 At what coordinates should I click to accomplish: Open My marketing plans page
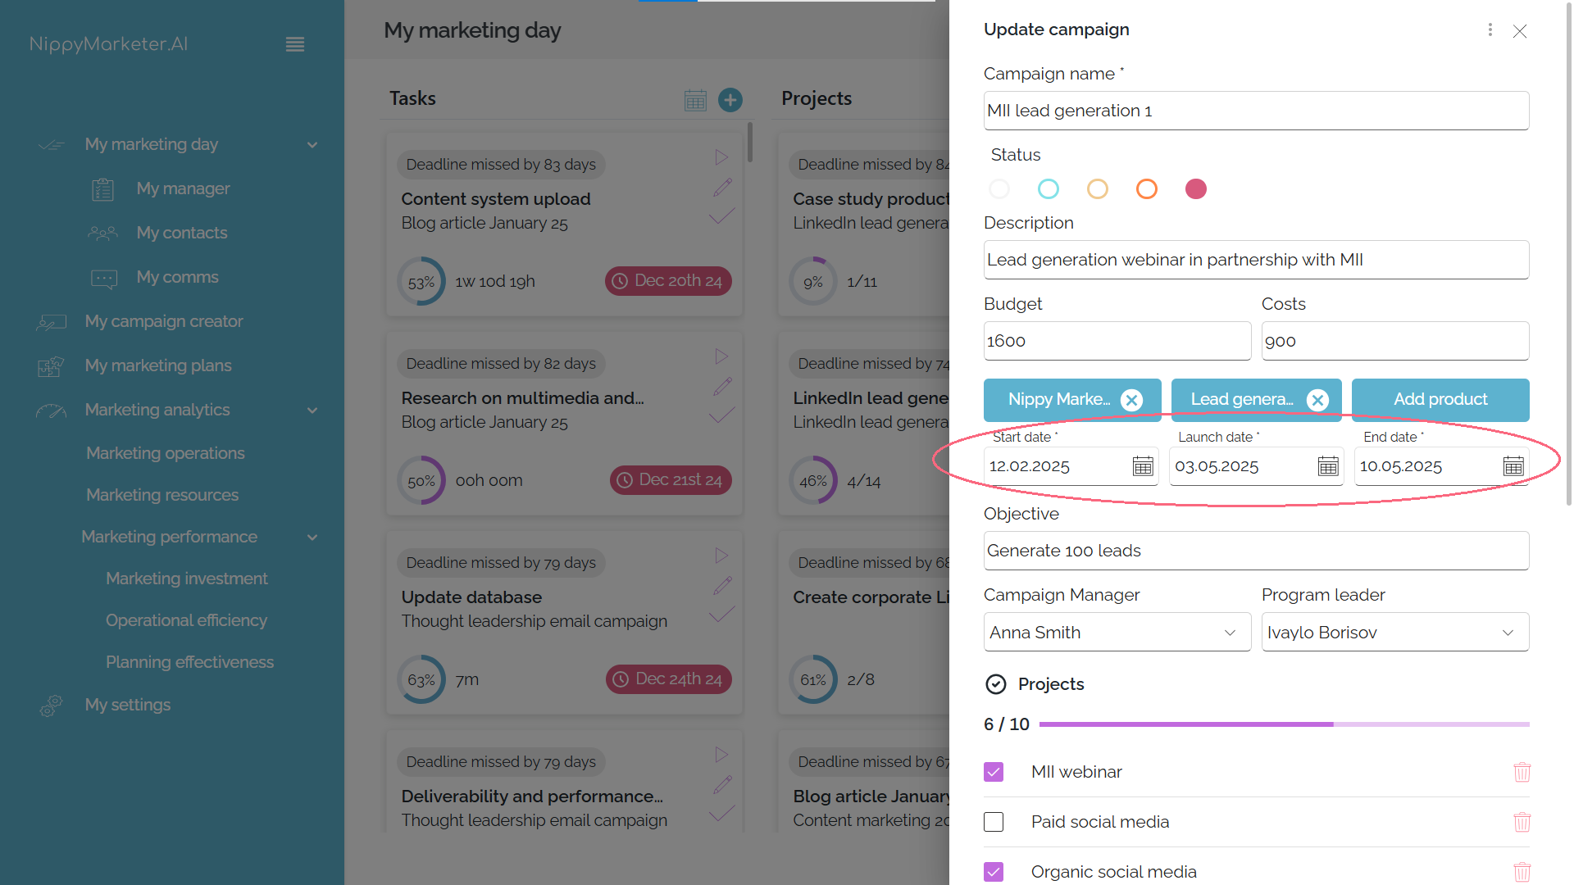coord(158,365)
